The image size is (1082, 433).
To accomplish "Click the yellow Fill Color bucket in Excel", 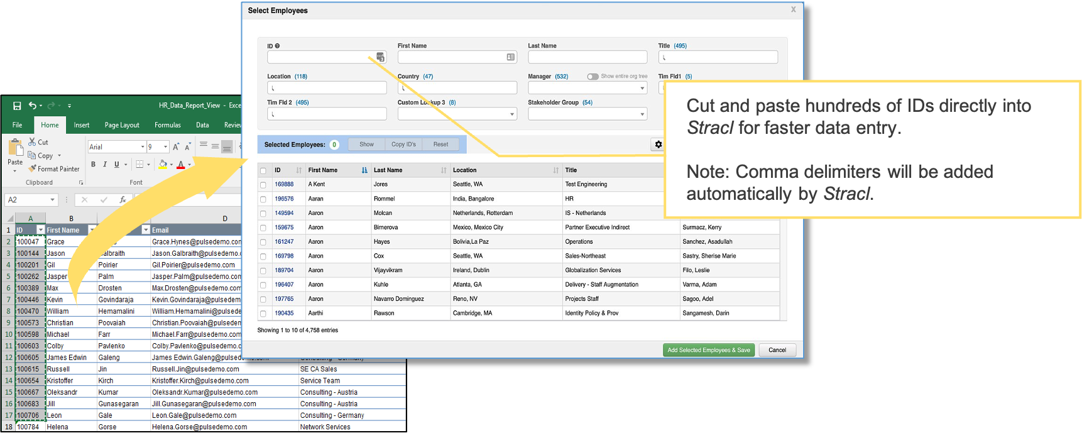I will 163,165.
